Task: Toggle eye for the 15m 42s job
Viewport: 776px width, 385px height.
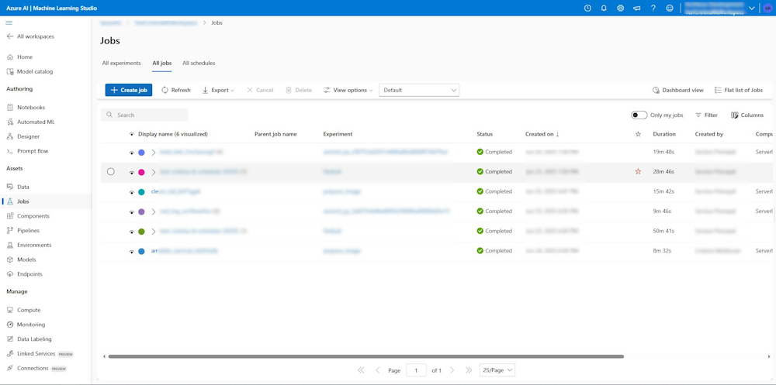Action: coord(132,192)
